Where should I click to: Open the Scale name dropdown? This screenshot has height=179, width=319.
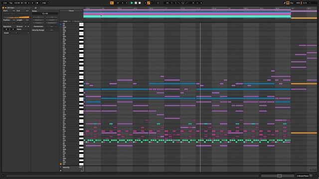23,33
